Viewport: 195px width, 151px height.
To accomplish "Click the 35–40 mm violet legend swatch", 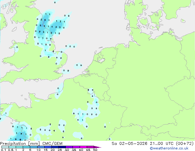I will 76,147.
